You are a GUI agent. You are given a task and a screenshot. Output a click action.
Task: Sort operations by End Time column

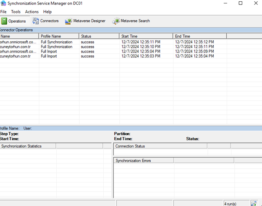199,37
